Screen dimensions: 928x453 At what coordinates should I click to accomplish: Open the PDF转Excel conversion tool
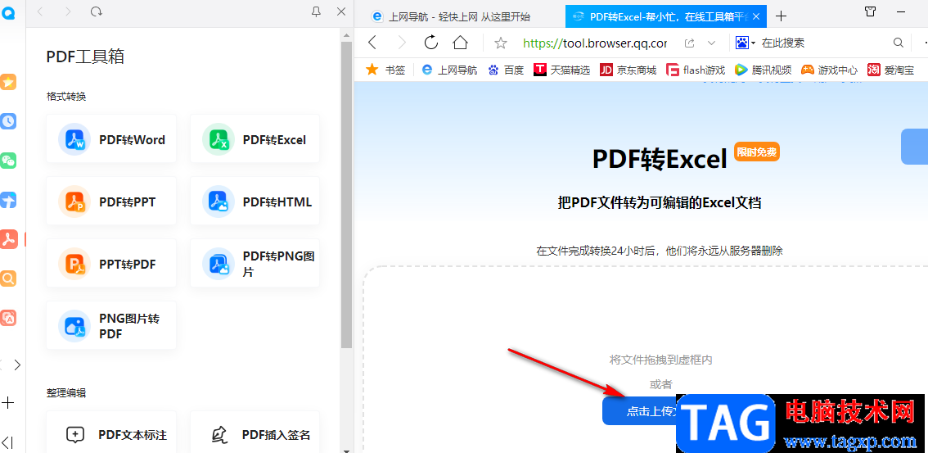[255, 139]
